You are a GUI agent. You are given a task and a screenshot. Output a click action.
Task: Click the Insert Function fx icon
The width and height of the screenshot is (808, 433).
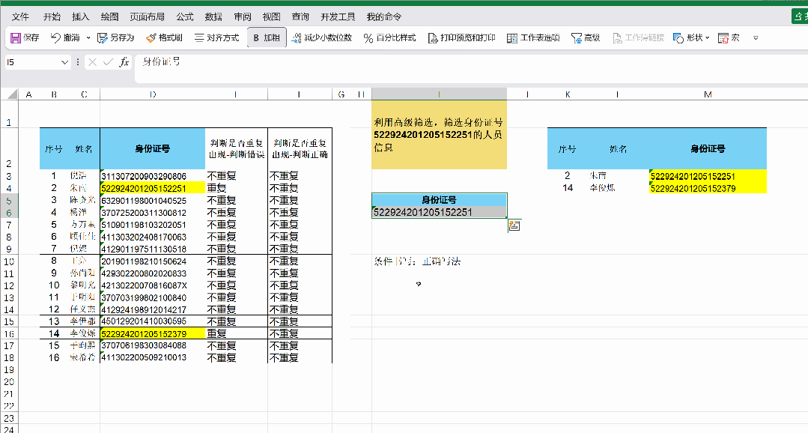click(x=124, y=64)
